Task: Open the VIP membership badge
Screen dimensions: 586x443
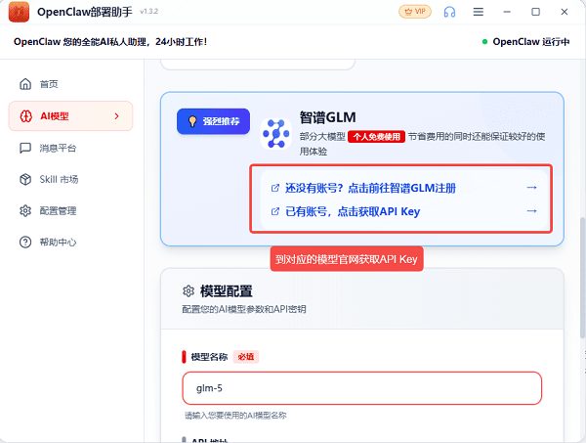Action: pos(415,12)
